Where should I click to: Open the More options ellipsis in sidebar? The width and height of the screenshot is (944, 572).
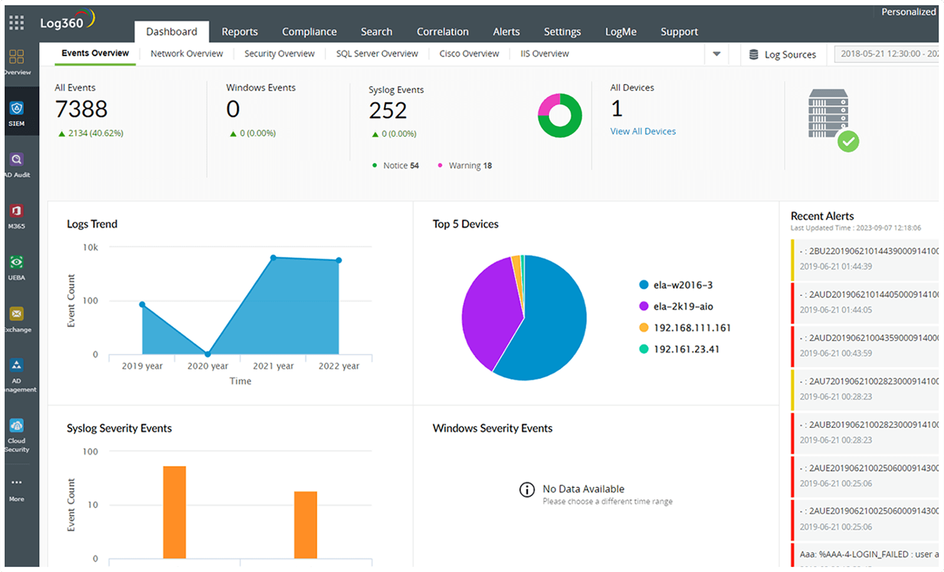[x=17, y=489]
